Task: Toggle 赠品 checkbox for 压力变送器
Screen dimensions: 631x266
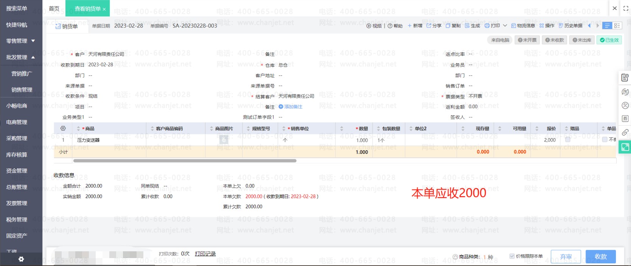Action: point(568,140)
